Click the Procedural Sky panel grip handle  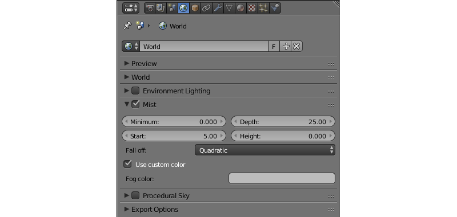331,196
